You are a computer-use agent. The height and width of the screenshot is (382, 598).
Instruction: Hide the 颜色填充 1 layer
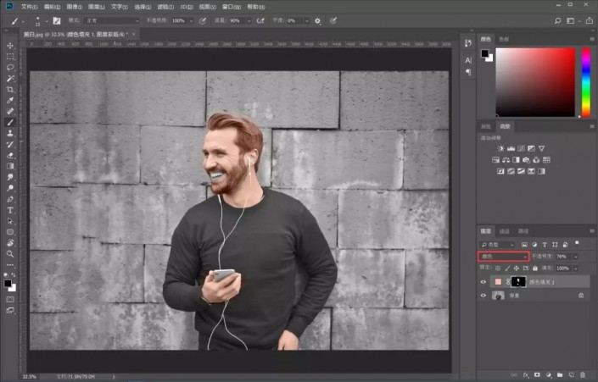tap(484, 281)
